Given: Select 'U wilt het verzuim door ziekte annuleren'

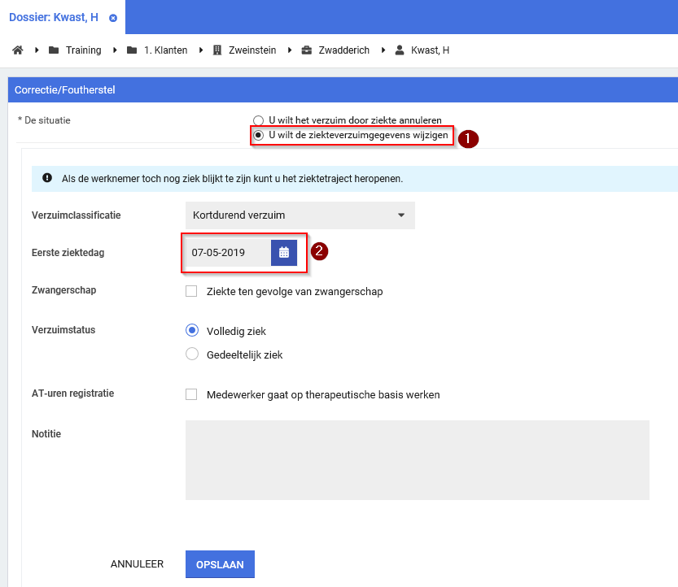Looking at the screenshot, I should click(259, 120).
